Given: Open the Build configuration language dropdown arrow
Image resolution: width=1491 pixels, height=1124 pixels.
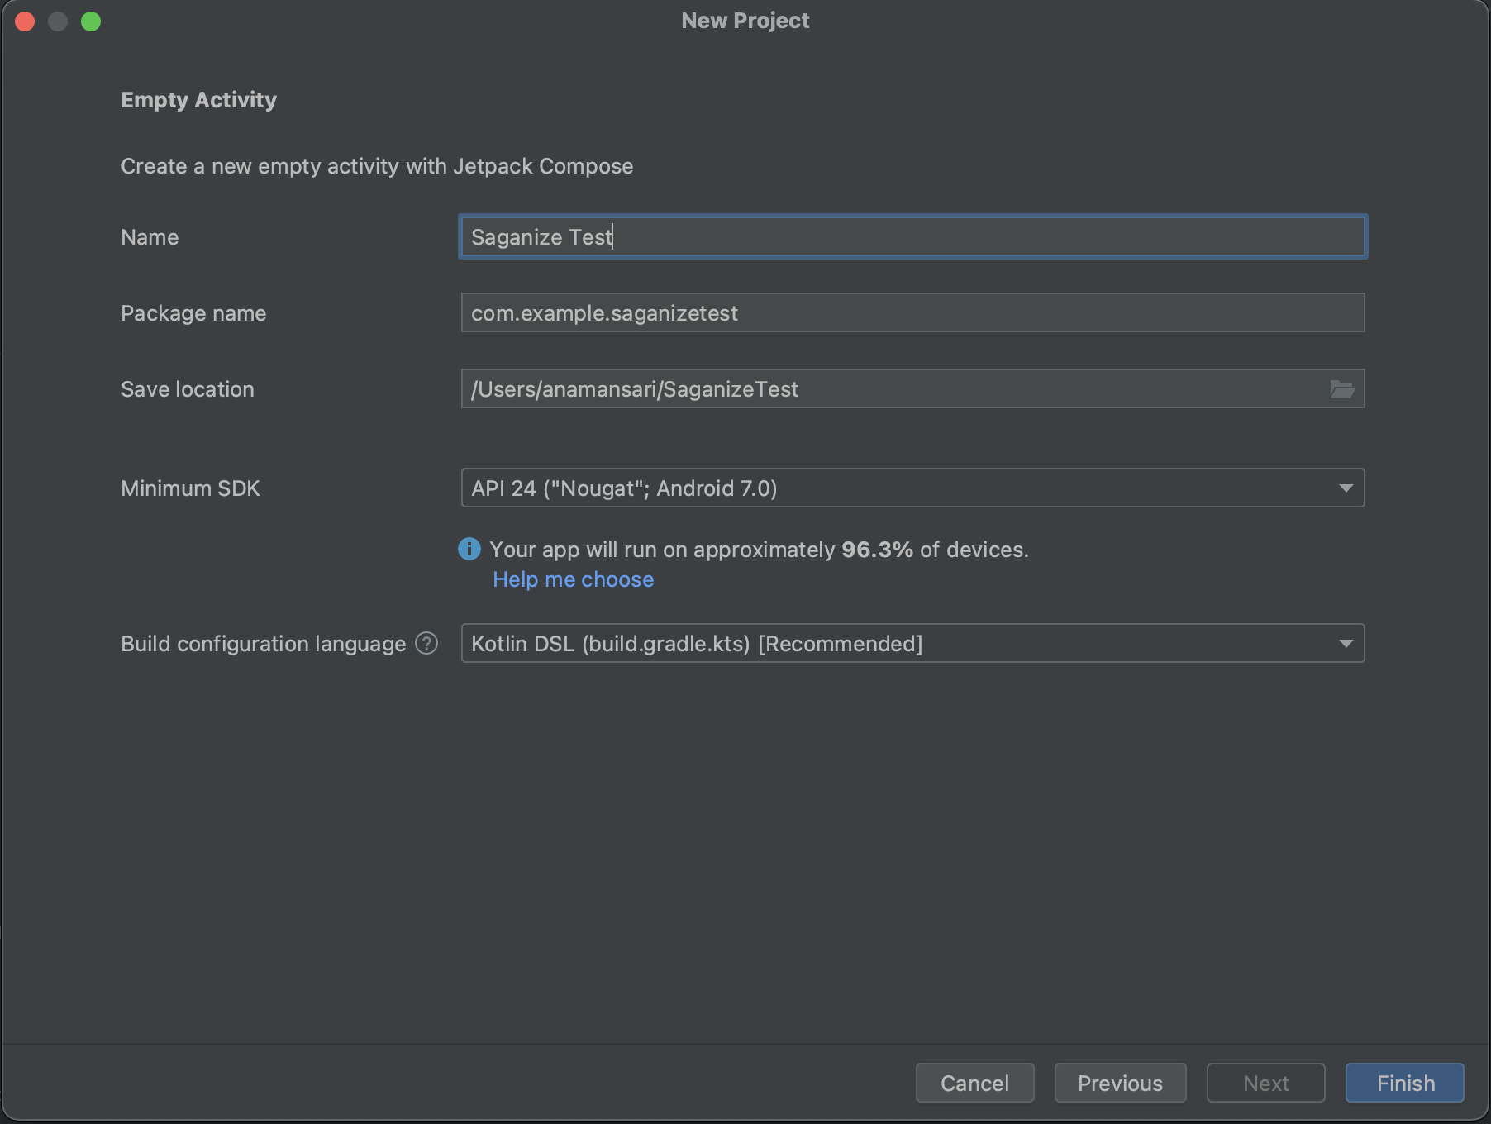Looking at the screenshot, I should (1346, 644).
